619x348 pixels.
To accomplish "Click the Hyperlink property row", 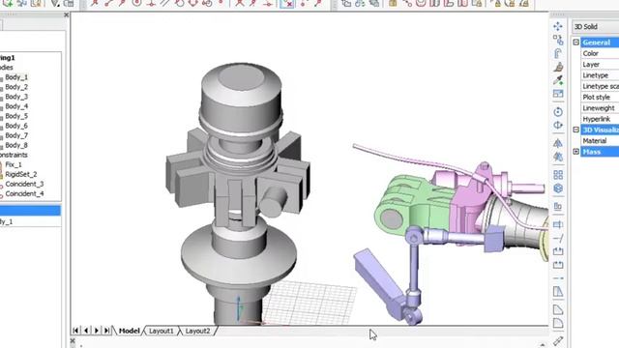I will pyautogui.click(x=600, y=119).
